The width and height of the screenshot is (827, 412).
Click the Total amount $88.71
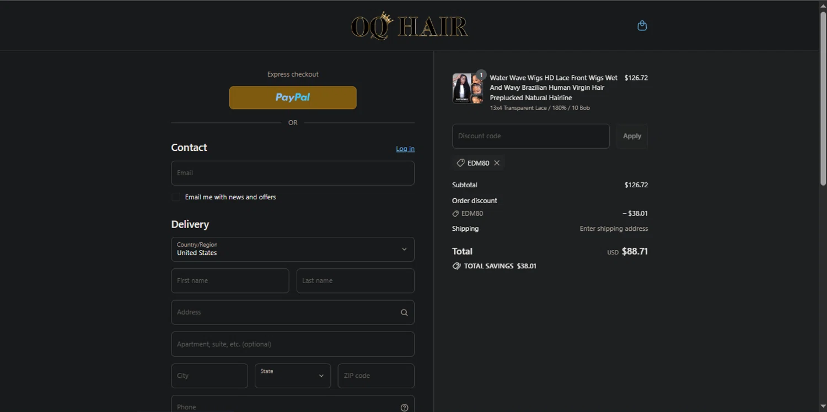coord(635,252)
